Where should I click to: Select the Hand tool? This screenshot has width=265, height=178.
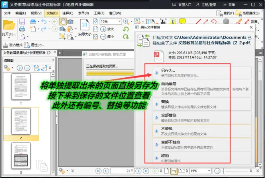click(x=63, y=22)
